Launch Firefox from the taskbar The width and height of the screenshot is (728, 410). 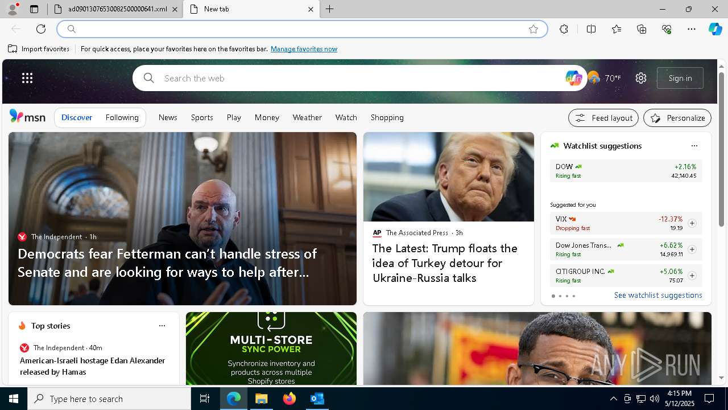click(x=289, y=399)
